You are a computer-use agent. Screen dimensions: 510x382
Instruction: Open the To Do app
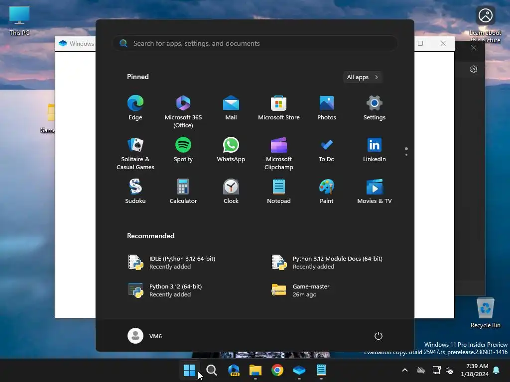(x=327, y=150)
